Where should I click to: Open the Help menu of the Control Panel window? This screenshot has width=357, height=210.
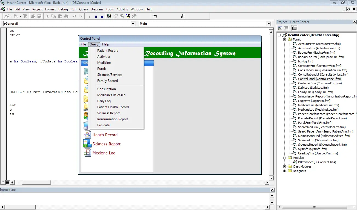point(105,44)
